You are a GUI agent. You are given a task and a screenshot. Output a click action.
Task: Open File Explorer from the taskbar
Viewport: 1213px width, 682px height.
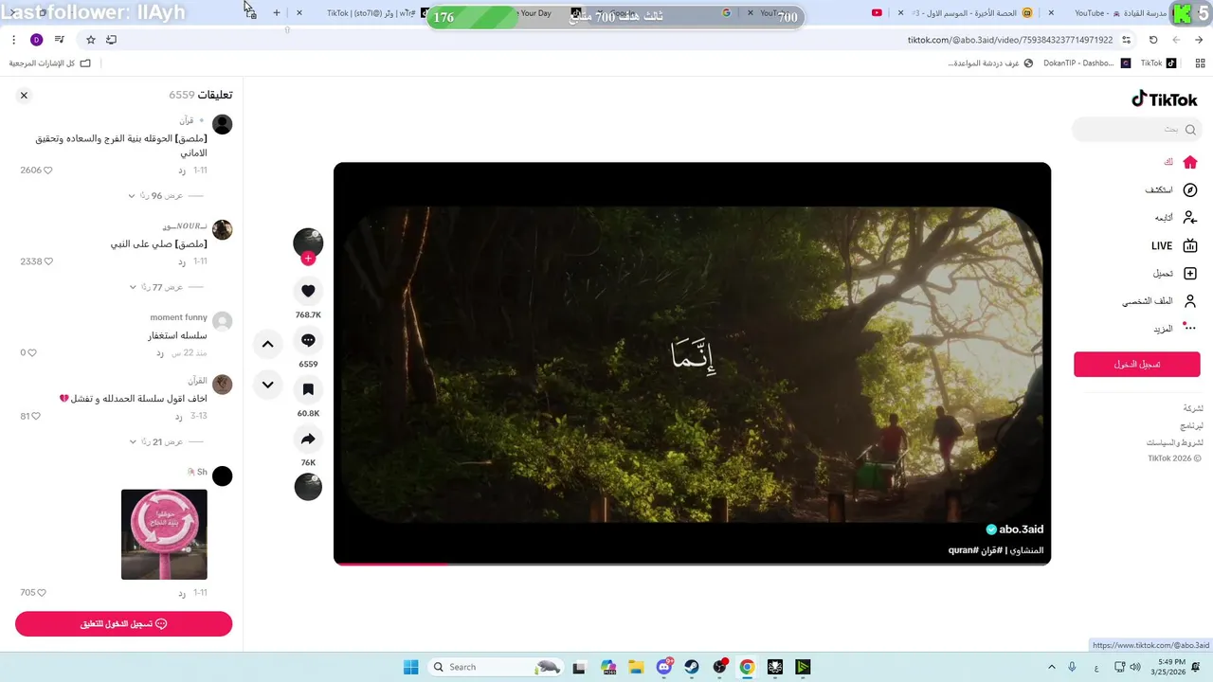(x=636, y=667)
